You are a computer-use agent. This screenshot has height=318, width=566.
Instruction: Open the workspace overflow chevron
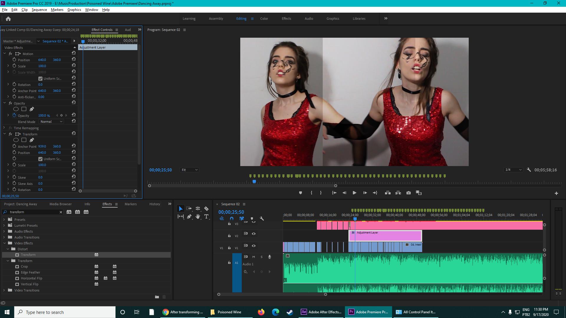pyautogui.click(x=386, y=19)
